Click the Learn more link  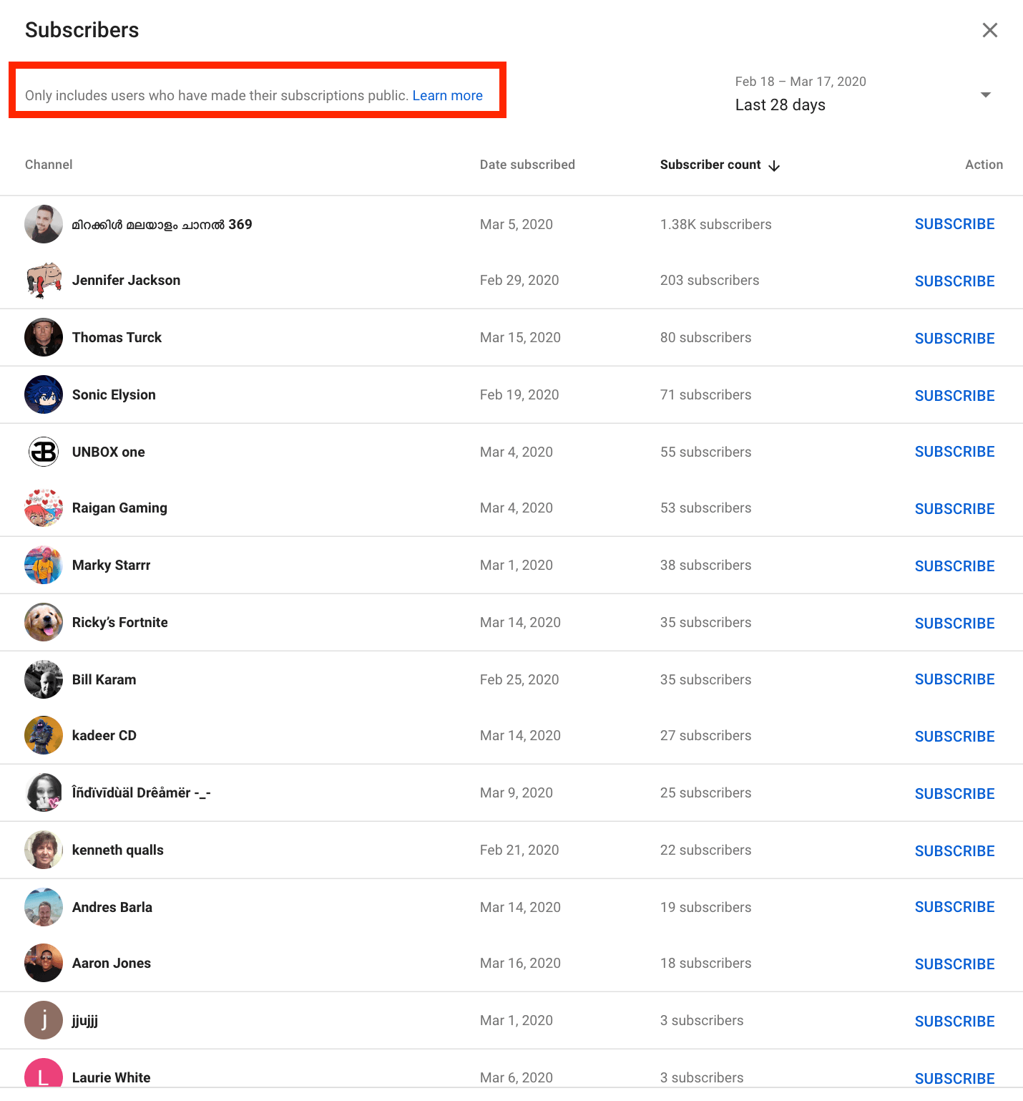(x=447, y=96)
